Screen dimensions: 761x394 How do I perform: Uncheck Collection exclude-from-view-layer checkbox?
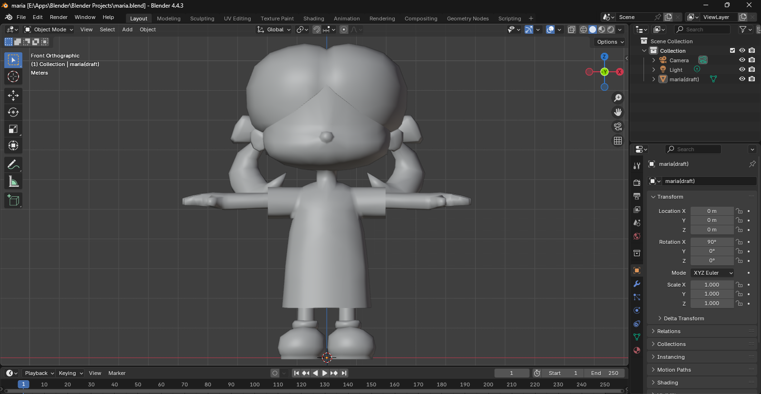[732, 50]
